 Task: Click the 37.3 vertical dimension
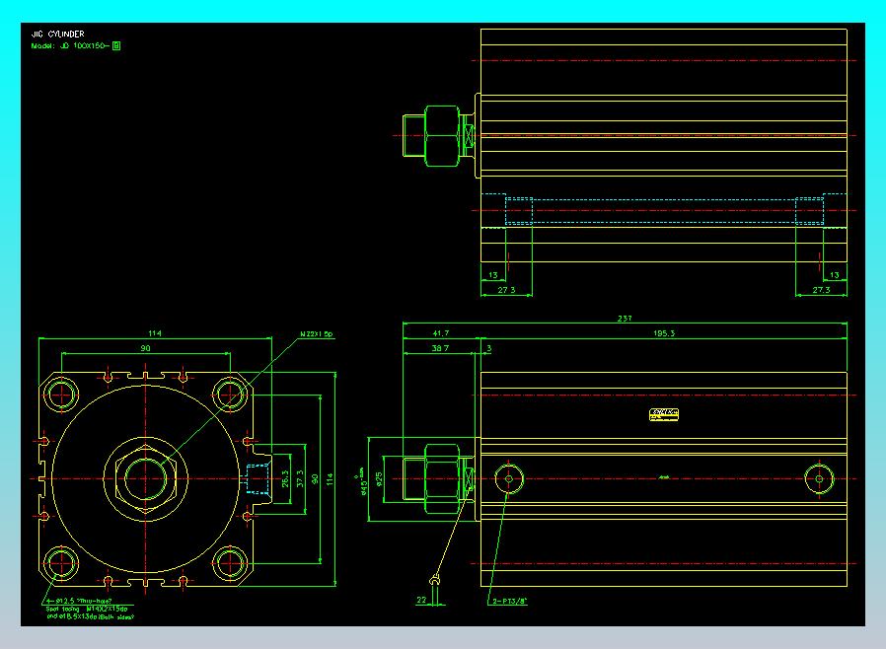click(x=300, y=478)
